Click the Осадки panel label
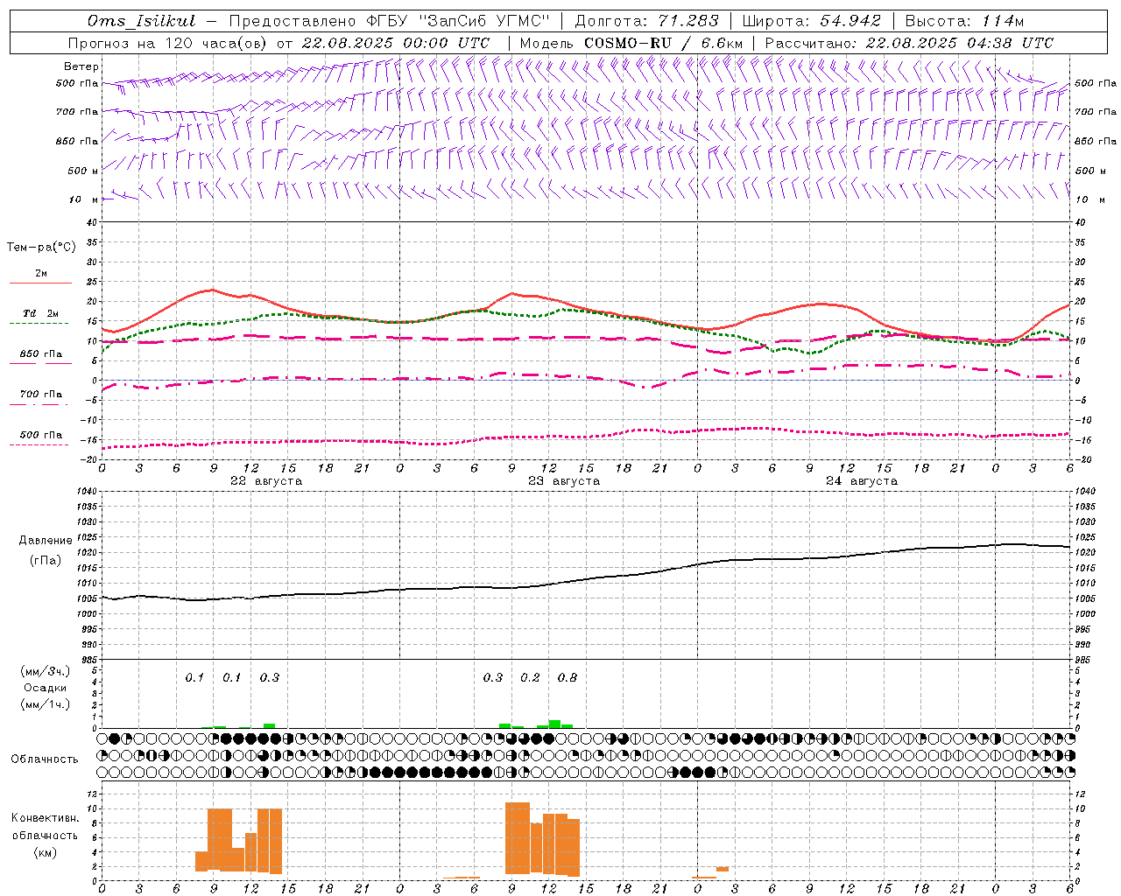Screen dimensions: 1121x896 [x=46, y=688]
